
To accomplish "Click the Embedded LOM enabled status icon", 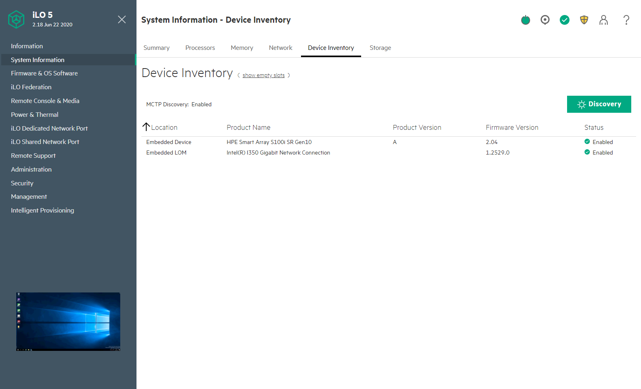I will (x=587, y=152).
